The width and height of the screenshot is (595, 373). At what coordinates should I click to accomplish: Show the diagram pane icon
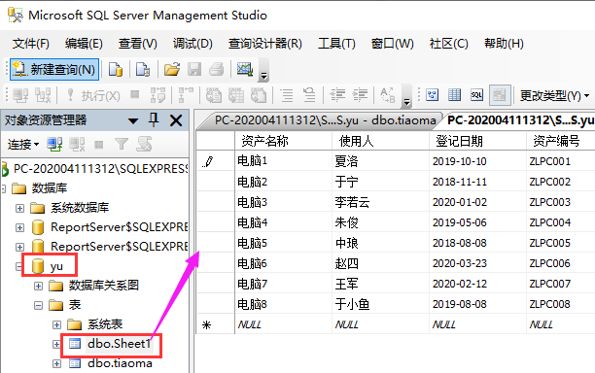pos(433,95)
